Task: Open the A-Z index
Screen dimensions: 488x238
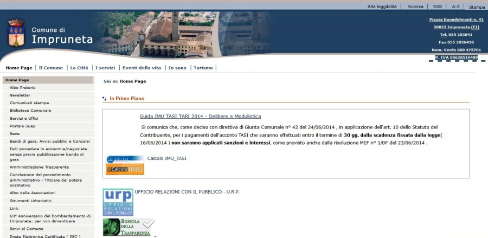Action: point(455,7)
